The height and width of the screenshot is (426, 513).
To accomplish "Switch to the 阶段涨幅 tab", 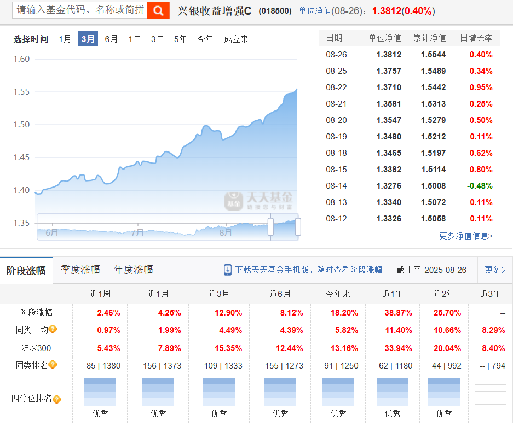I will coord(26,271).
